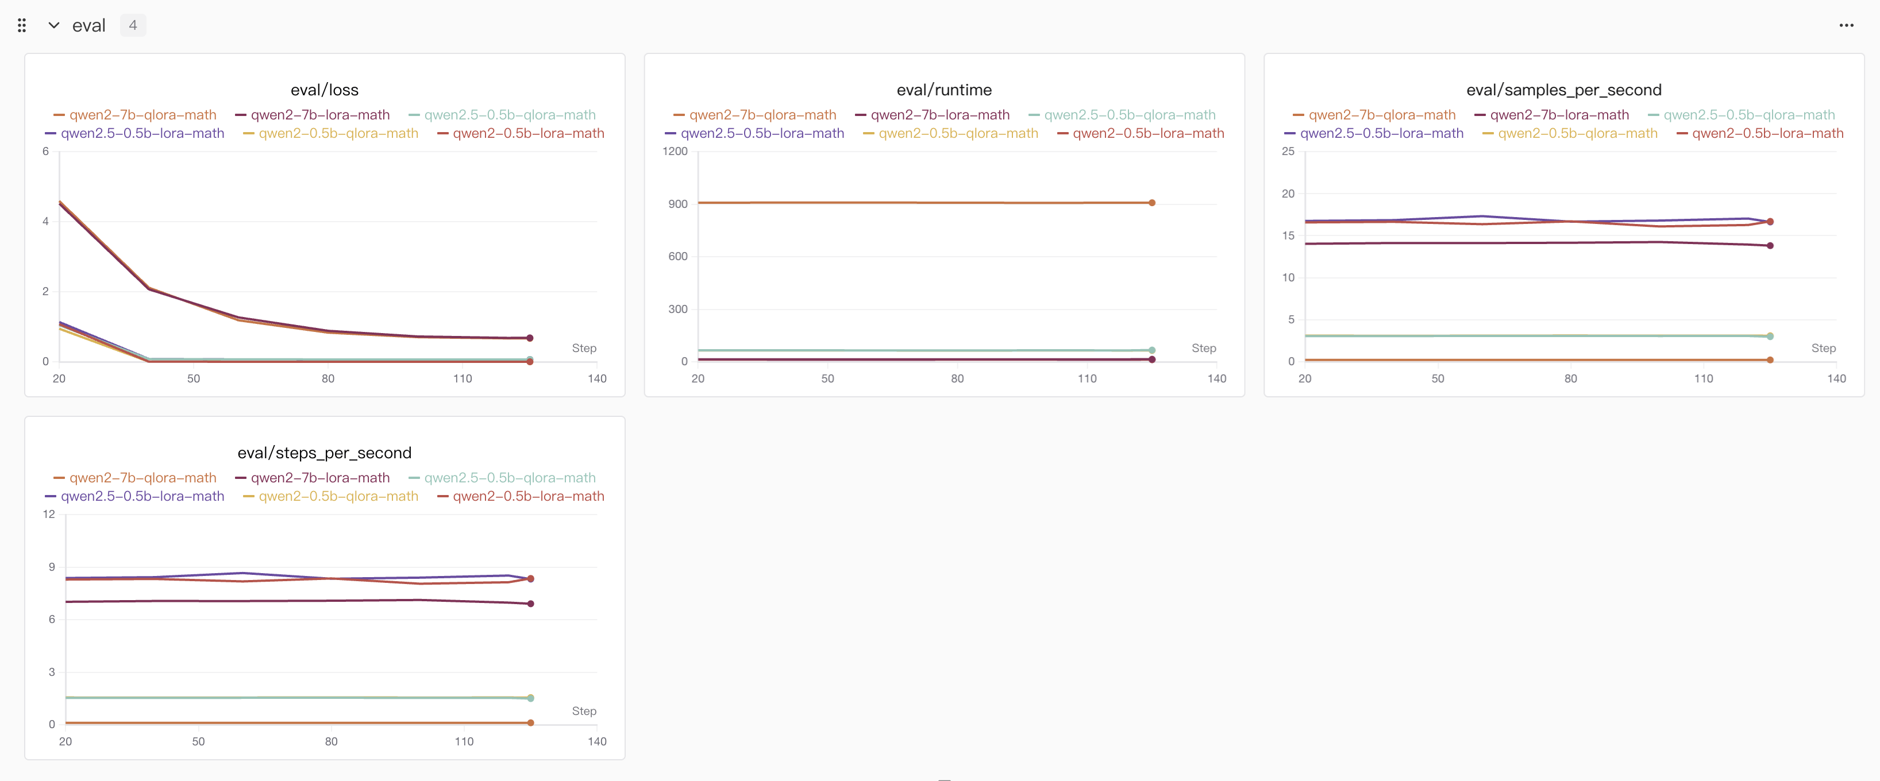Viewport: 1880px width, 781px height.
Task: Toggle qwen2.5-0.5b-qlora-math in the eval/runtime legend
Action: [x=1129, y=115]
